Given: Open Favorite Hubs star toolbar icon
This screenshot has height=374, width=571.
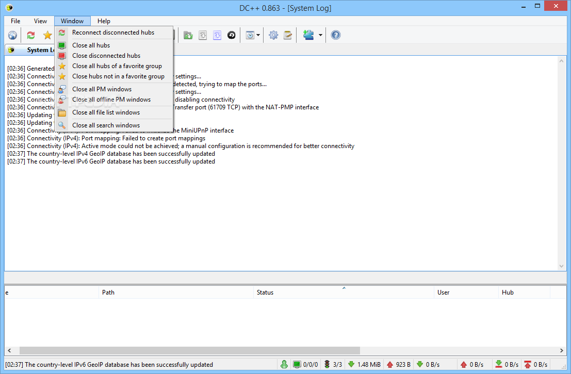Looking at the screenshot, I should pos(47,35).
